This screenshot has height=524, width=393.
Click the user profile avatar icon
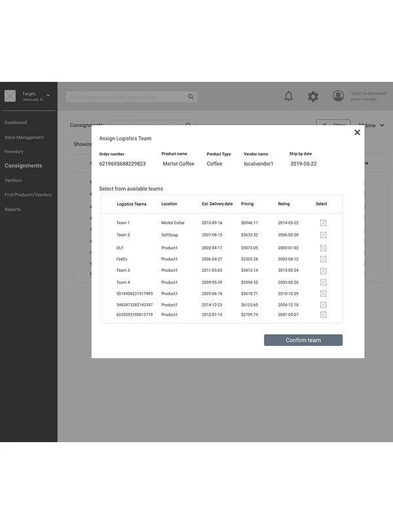point(338,96)
